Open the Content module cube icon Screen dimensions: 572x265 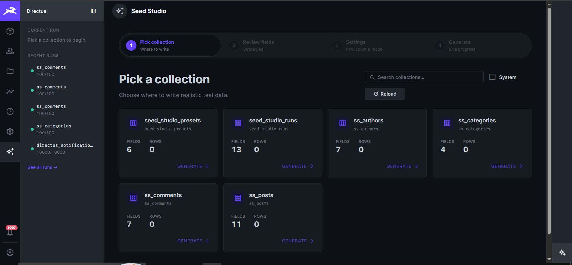[10, 31]
